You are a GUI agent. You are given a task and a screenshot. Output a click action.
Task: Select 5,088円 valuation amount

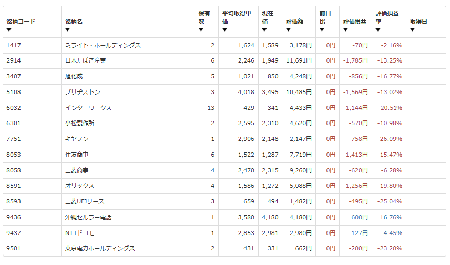[301, 186]
